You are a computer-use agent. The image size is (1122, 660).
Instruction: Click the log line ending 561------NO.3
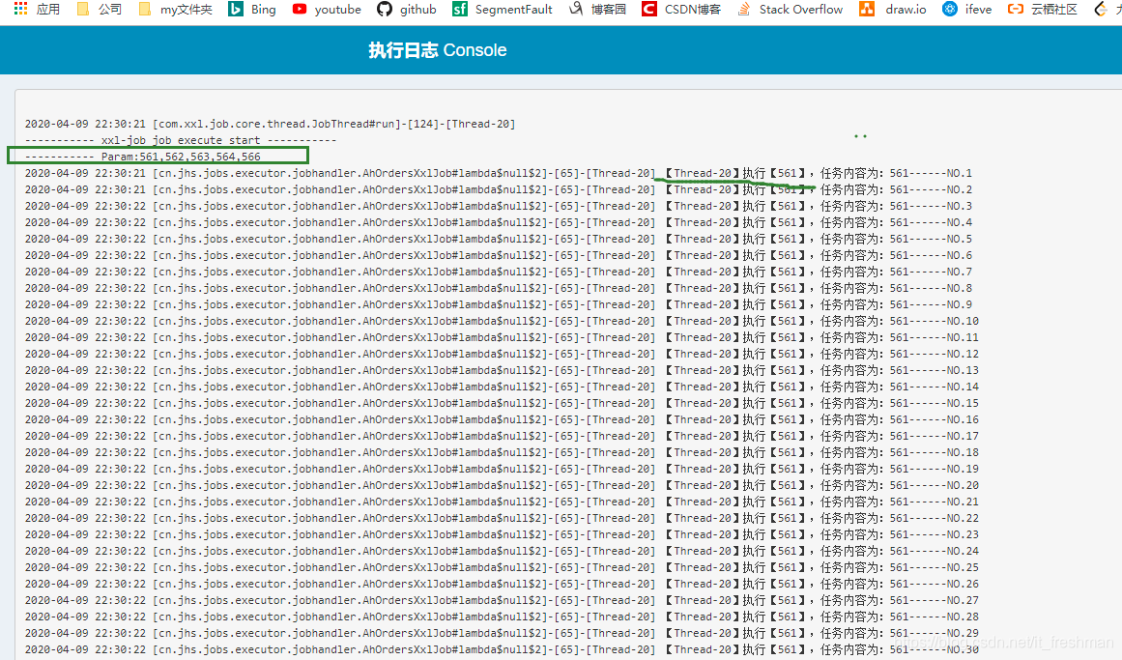click(498, 206)
